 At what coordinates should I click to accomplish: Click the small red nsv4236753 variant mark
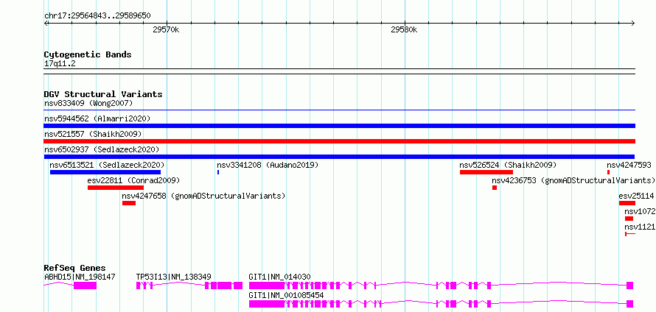coord(495,188)
